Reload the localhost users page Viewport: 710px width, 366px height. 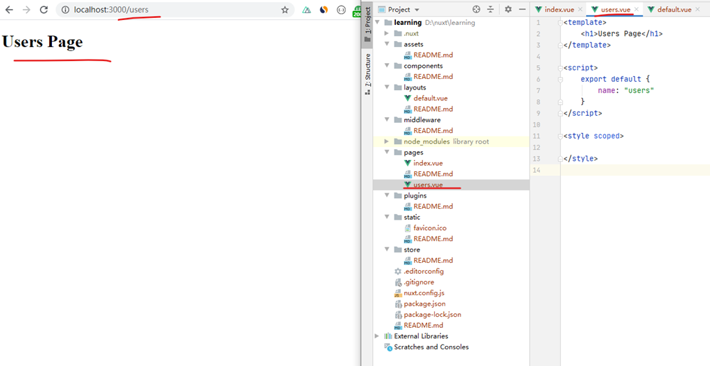[x=44, y=10]
